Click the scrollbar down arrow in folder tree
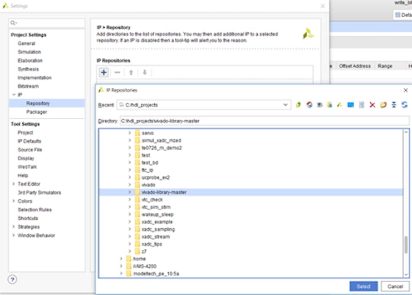The image size is (412, 295). (x=406, y=274)
